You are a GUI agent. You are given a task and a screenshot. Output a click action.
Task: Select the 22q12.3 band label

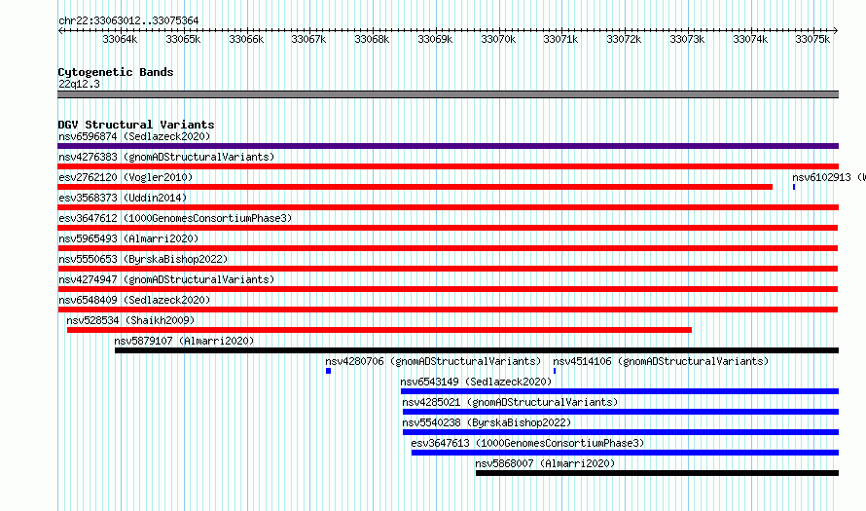[x=79, y=84]
